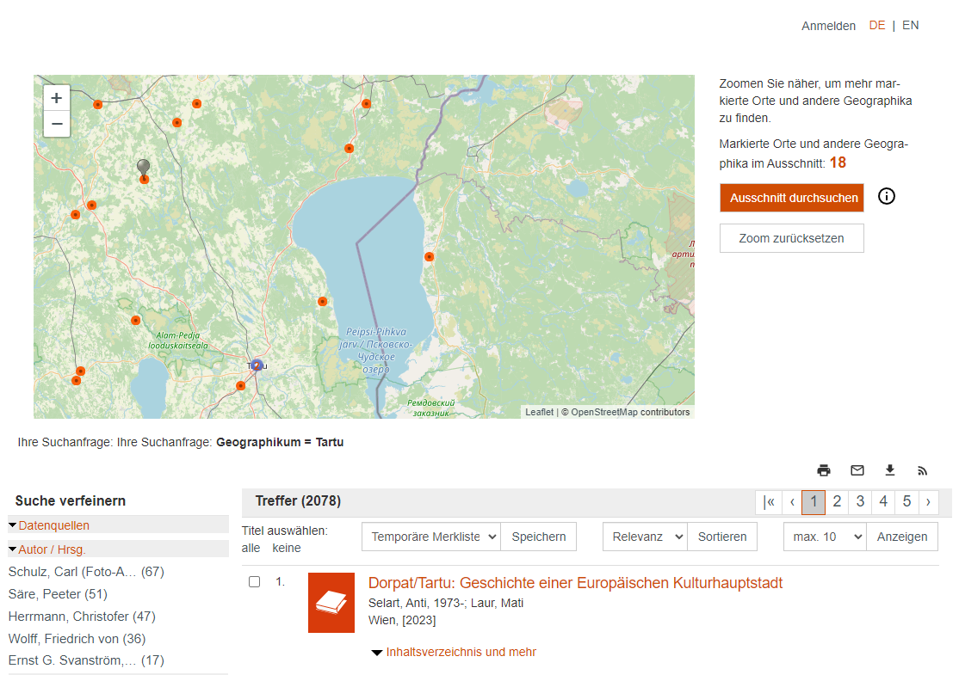This screenshot has height=675, width=959.
Task: Open results page 2
Action: click(x=837, y=501)
